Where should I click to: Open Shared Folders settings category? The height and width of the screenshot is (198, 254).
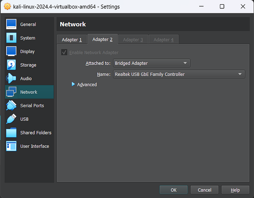(29, 133)
